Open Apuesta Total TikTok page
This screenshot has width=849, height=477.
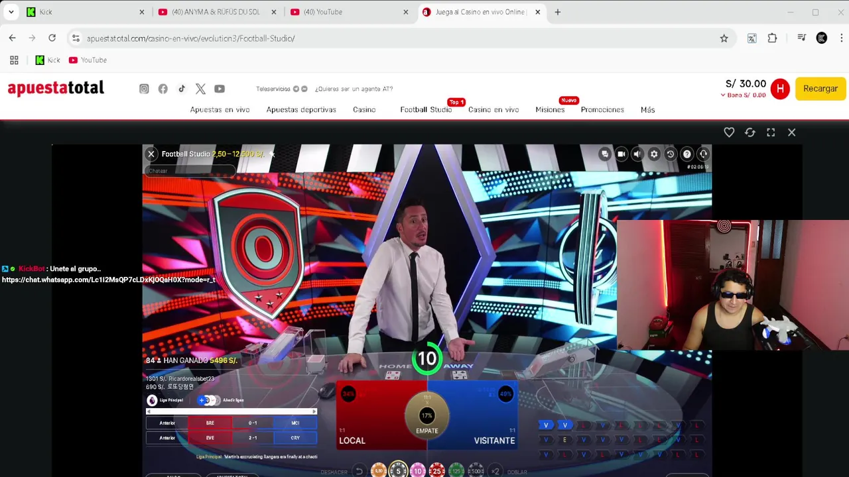coord(181,89)
